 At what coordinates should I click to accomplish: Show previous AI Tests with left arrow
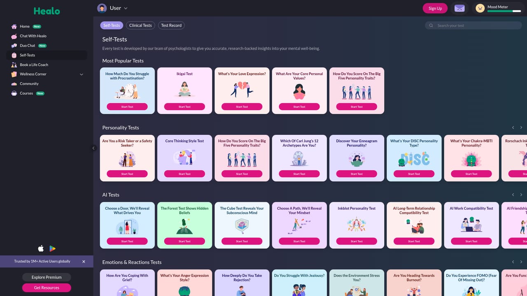pos(513,194)
